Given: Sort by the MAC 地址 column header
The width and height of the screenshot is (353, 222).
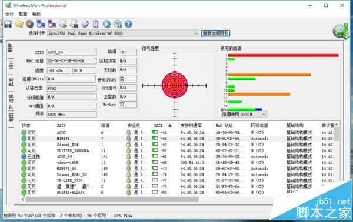Looking at the screenshot, I should click(224, 125).
